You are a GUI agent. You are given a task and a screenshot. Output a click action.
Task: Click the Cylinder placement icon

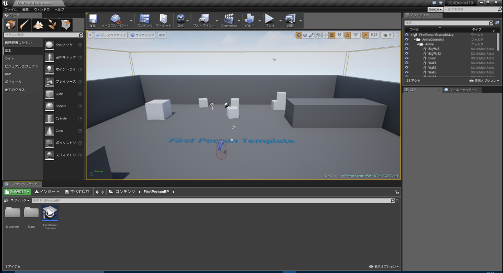(50, 118)
